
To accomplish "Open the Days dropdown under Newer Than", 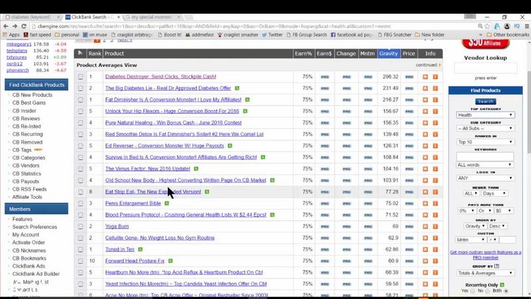I will coord(494,194).
